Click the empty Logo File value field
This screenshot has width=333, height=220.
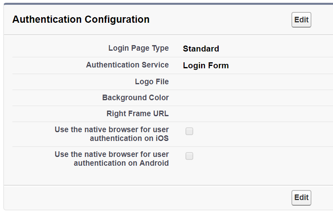[x=240, y=82]
